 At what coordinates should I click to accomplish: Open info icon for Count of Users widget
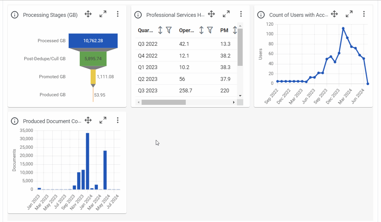(261, 15)
